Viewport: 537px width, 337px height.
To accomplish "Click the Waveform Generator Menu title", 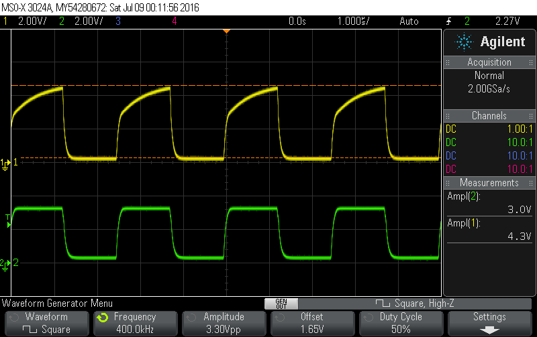I will click(x=57, y=304).
